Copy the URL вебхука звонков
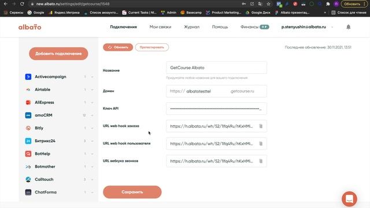The image size is (370, 208). point(261,161)
